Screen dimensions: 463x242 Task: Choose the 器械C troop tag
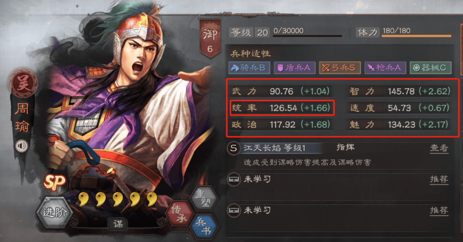coord(430,68)
